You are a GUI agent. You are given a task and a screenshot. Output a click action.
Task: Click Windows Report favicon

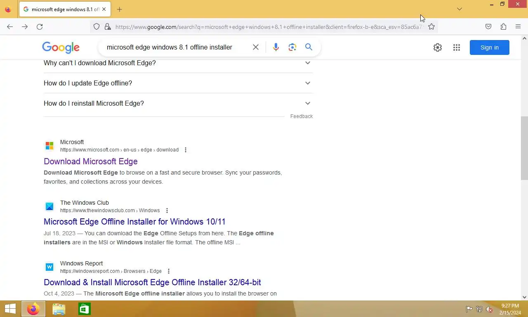click(49, 267)
